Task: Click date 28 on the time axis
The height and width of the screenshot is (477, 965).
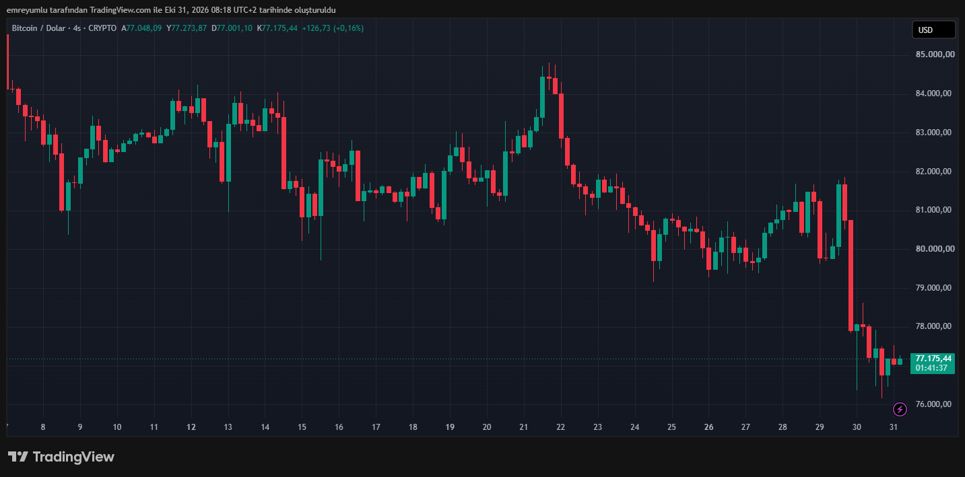Action: coord(783,427)
